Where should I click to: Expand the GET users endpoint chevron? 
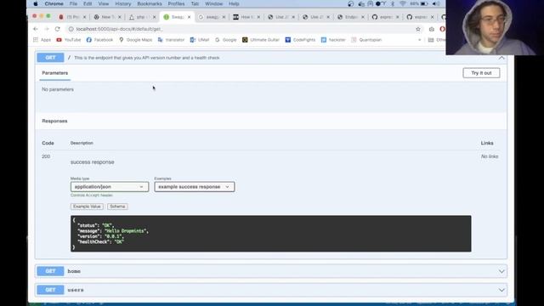pyautogui.click(x=501, y=290)
